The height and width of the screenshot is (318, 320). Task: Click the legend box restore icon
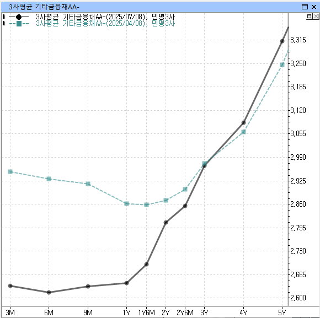tap(310, 17)
